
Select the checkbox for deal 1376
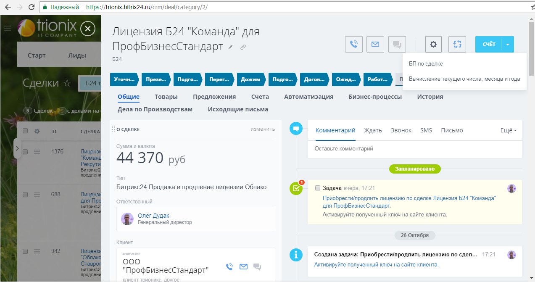click(x=25, y=151)
